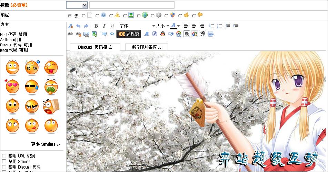This screenshot has width=328, height=172.
Task: Open the 更多 Smilies link
Action: [x=46, y=144]
